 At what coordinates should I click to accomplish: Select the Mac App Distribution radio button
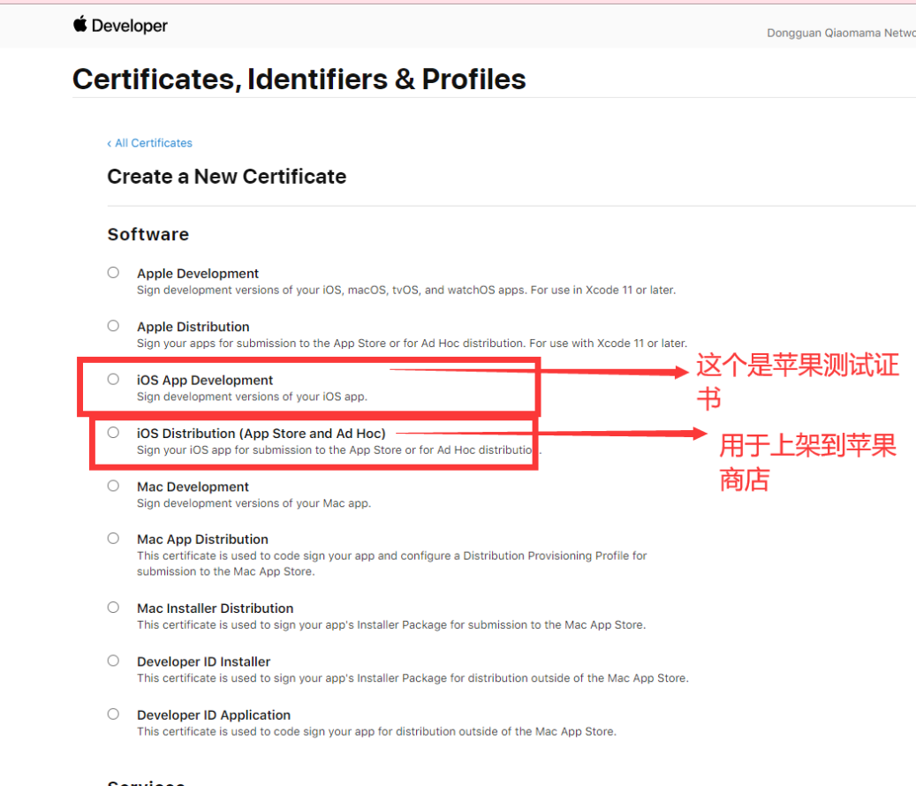tap(113, 539)
